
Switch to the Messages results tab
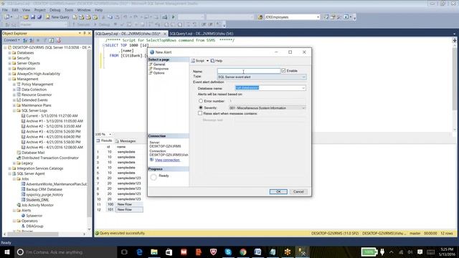coord(126,140)
